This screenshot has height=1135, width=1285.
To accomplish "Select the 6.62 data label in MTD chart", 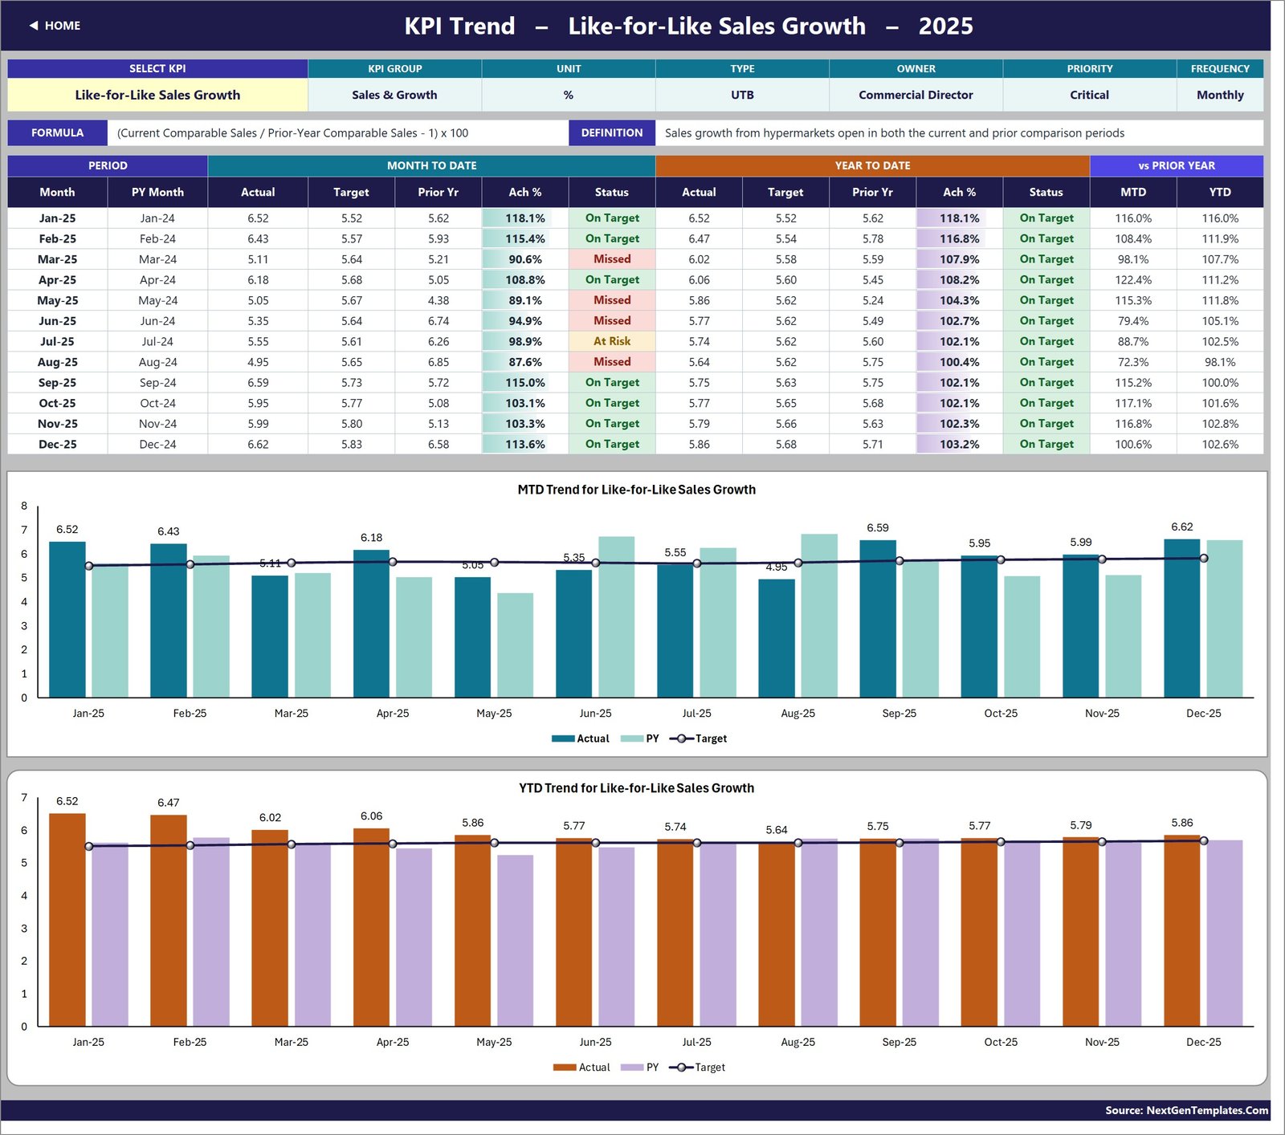I will tap(1181, 527).
